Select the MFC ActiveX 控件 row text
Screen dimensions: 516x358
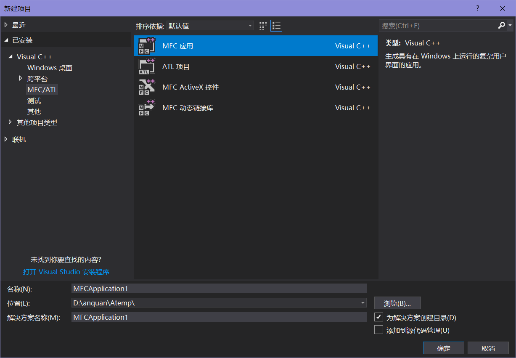tap(191, 87)
